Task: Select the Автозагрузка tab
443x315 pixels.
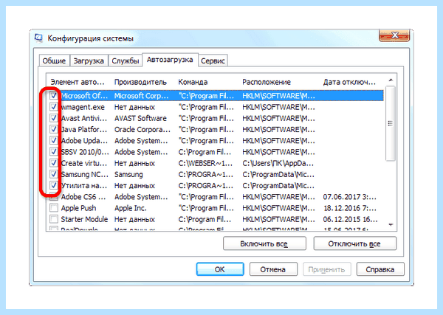Action: (170, 60)
